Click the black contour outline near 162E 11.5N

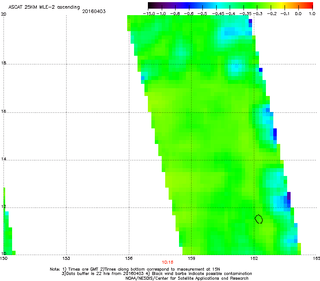pyautogui.click(x=259, y=219)
